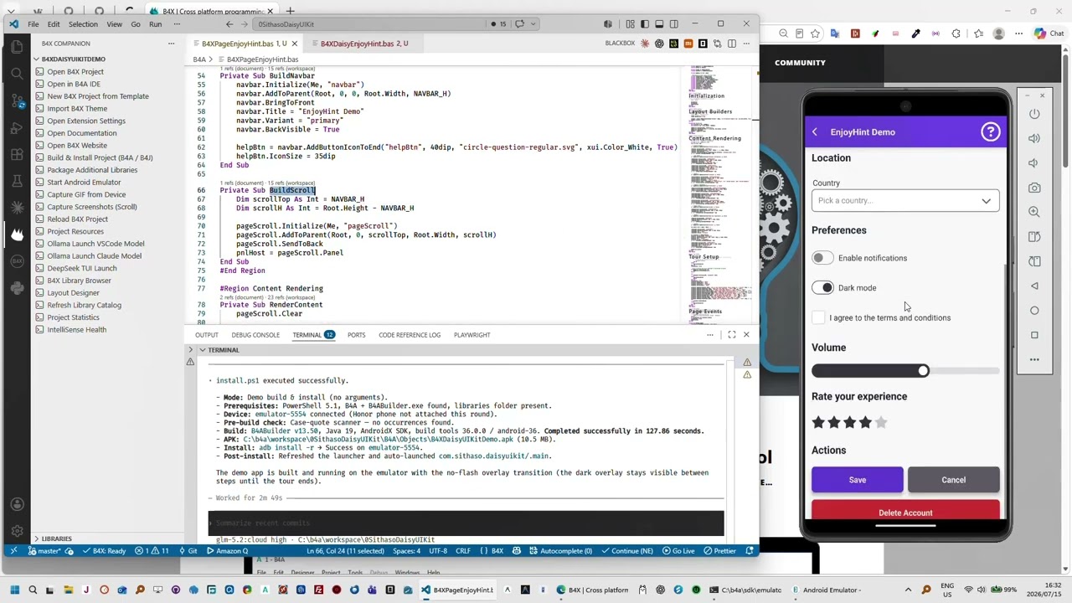Toggle the Dark mode switch
The image size is (1072, 603).
click(822, 287)
